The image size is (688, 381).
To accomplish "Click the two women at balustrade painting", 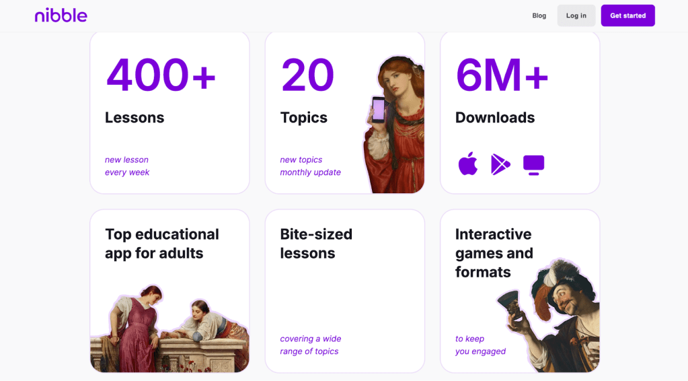I will (168, 330).
